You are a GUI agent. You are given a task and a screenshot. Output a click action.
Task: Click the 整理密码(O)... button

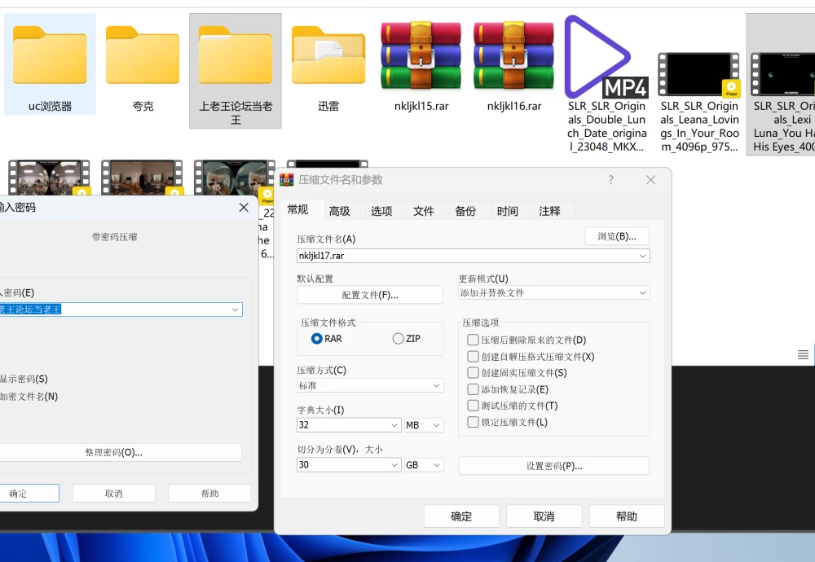point(121,452)
